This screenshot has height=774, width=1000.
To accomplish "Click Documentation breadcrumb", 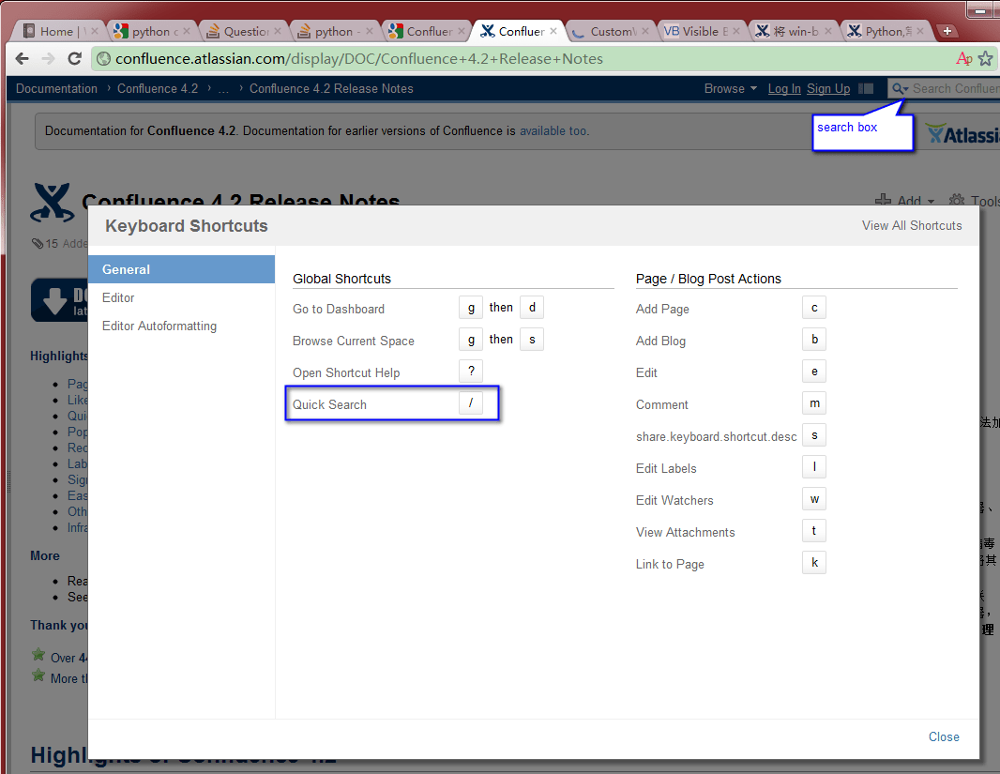I will pos(57,88).
